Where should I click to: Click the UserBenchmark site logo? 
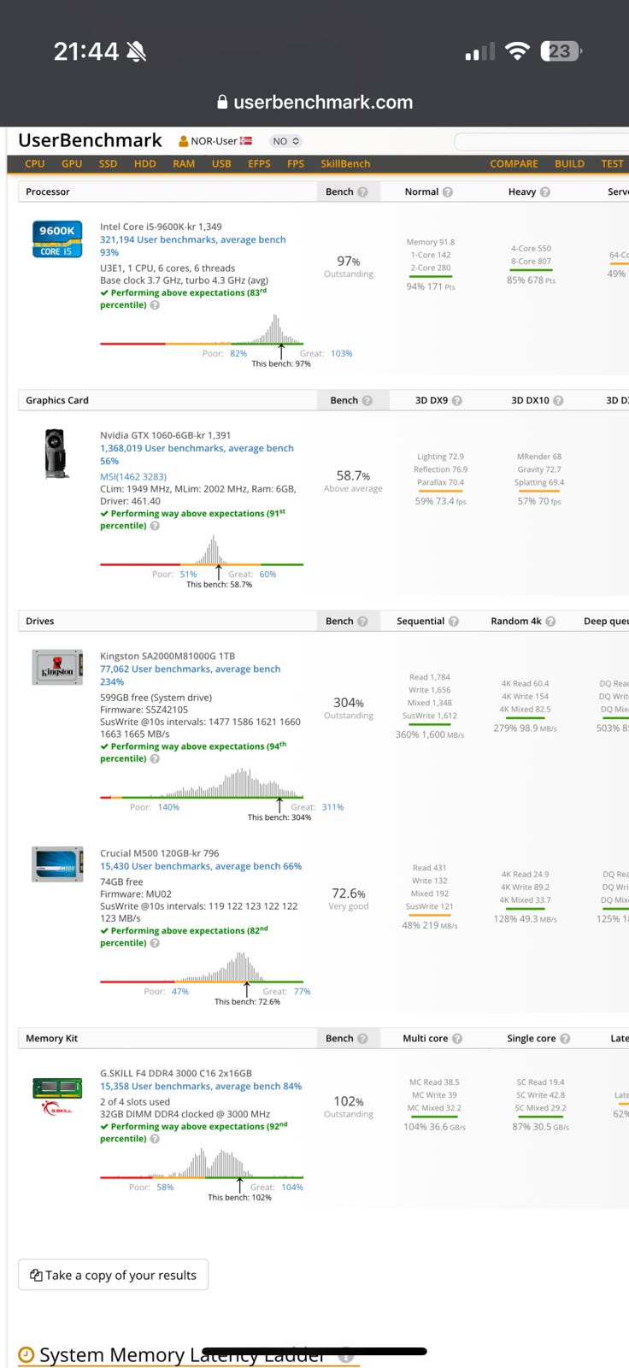pyautogui.click(x=90, y=140)
